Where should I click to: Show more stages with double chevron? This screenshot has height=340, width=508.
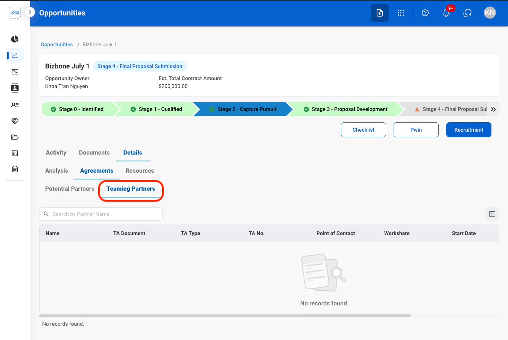(x=493, y=109)
